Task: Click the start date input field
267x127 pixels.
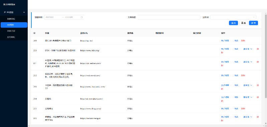Action: (x=53, y=17)
